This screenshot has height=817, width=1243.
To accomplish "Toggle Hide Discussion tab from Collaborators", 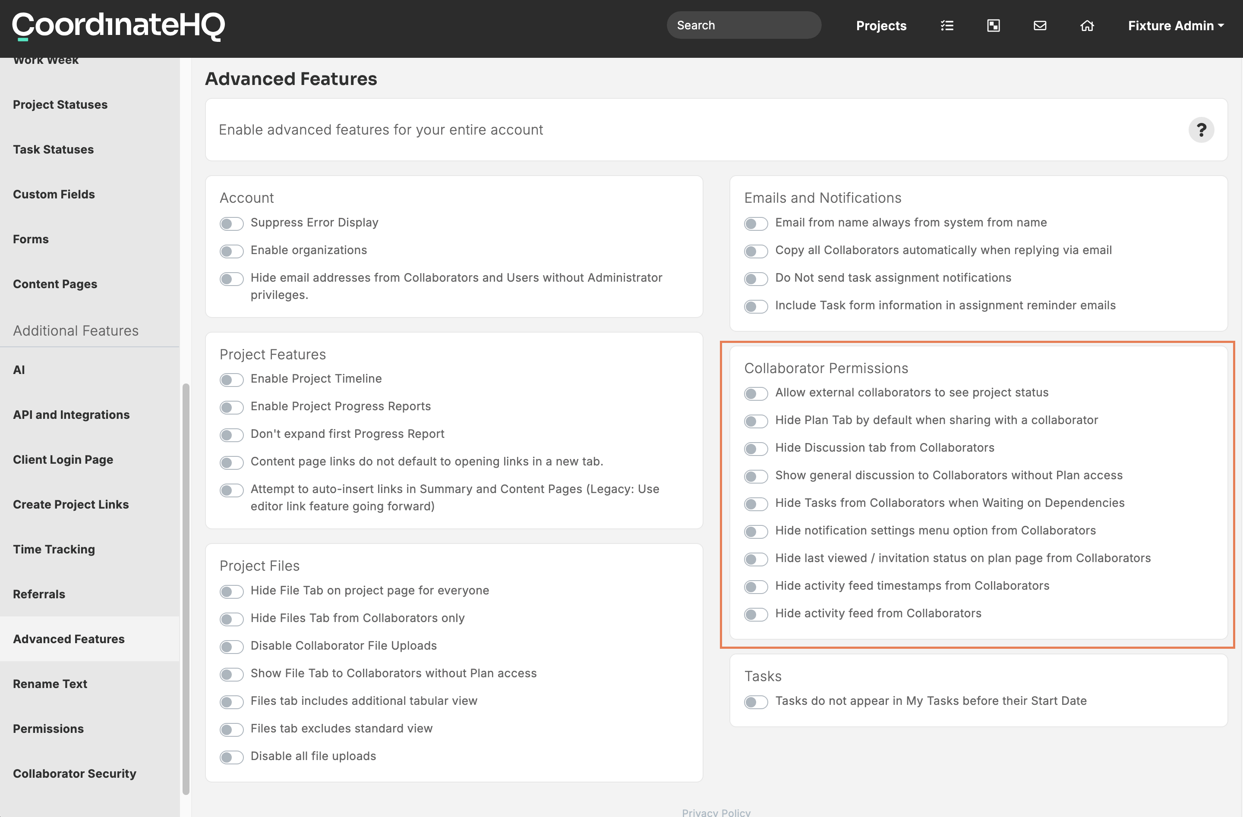I will click(x=756, y=449).
